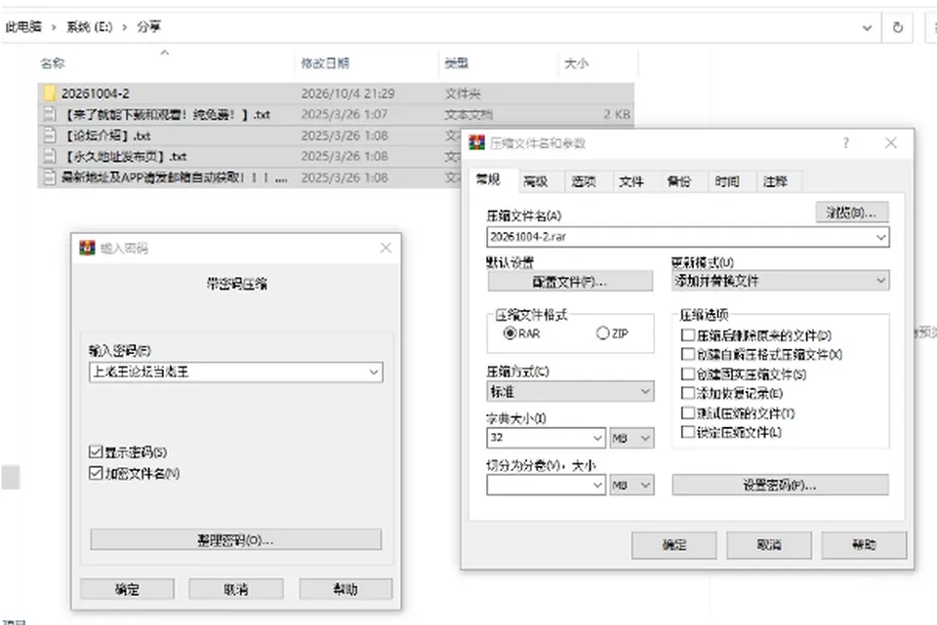Click the 配置文件(F)... button
The width and height of the screenshot is (937, 625).
point(570,281)
